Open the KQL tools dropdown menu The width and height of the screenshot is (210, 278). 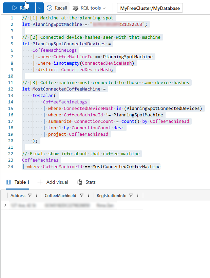pos(89,8)
